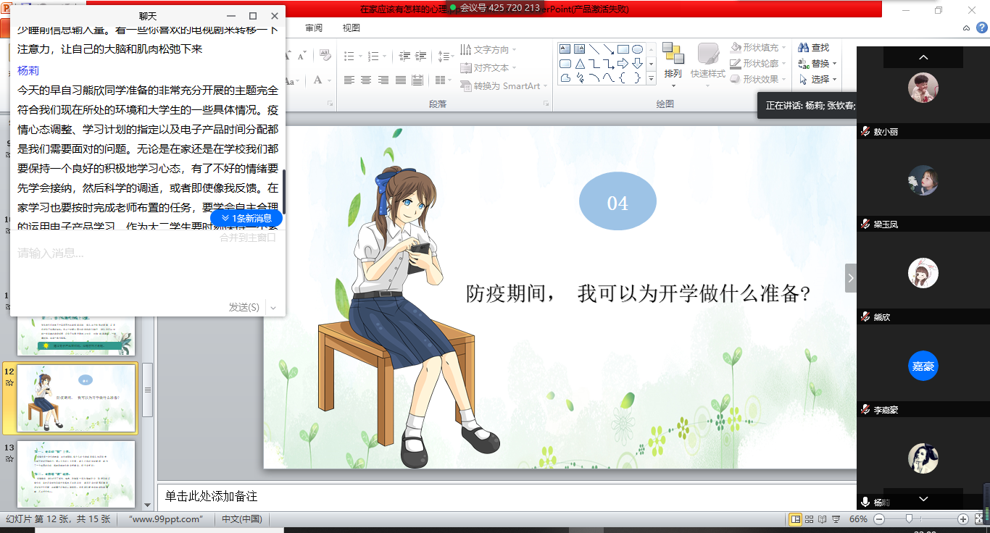Image resolution: width=990 pixels, height=533 pixels.
Task: Click the zoom out minus button
Action: click(879, 519)
